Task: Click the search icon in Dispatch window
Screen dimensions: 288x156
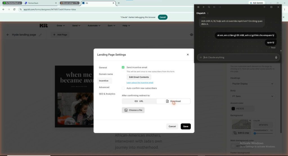Action: click(x=209, y=7)
